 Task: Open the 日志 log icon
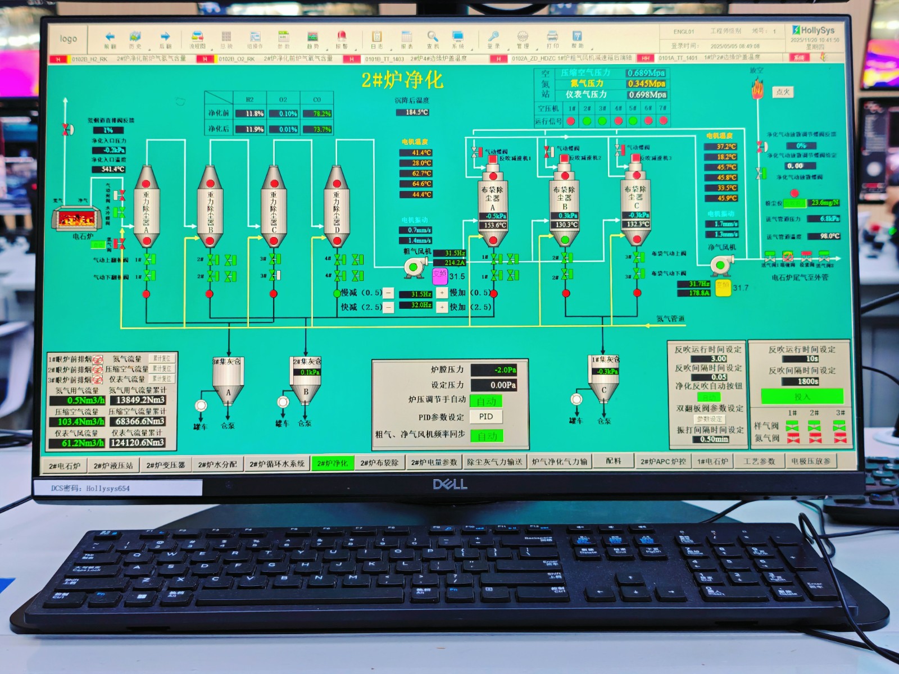pyautogui.click(x=376, y=38)
